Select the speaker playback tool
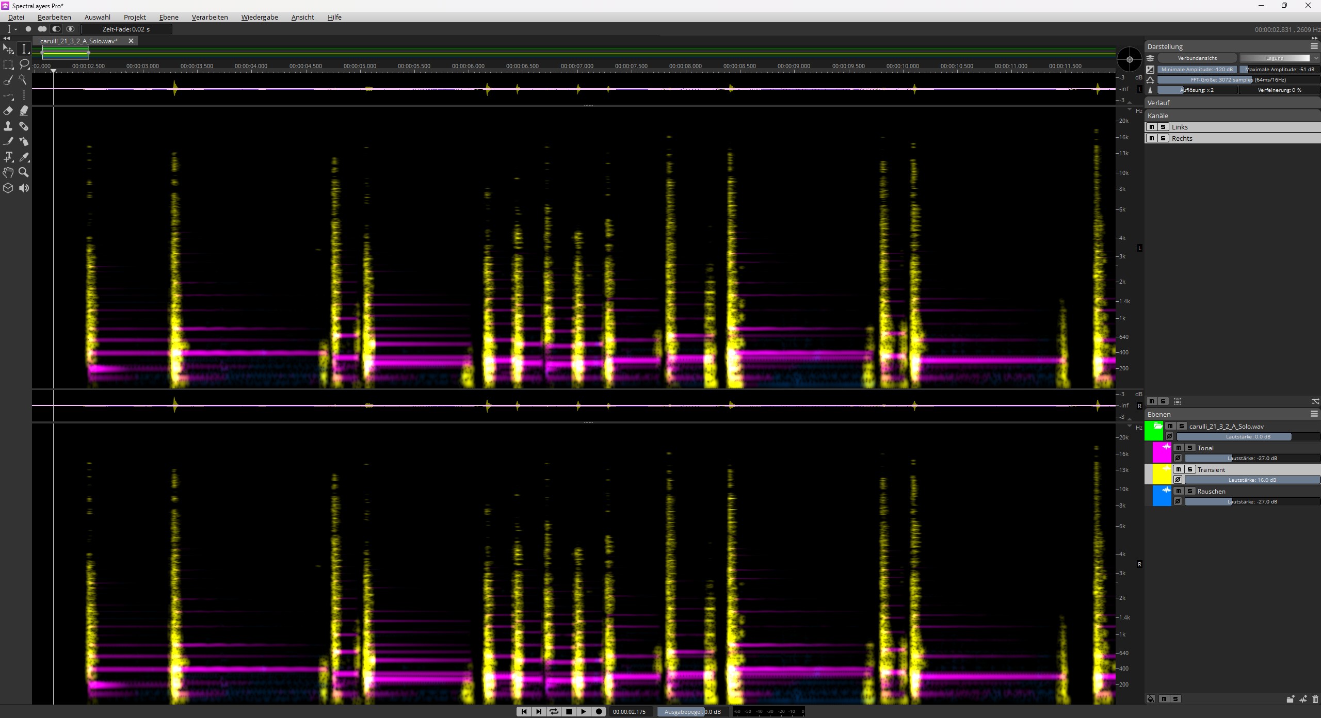Image resolution: width=1321 pixels, height=718 pixels. click(x=24, y=188)
